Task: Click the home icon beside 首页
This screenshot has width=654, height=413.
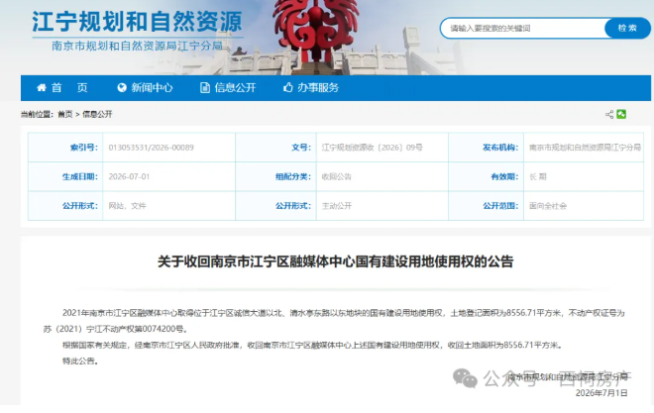Action: pyautogui.click(x=42, y=87)
